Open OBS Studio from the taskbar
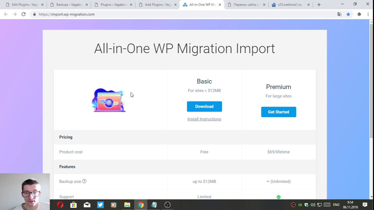This screenshot has width=374, height=210. click(x=167, y=205)
